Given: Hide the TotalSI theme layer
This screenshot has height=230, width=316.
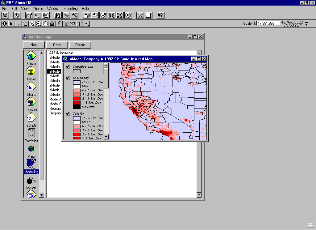Looking at the screenshot, I should 68,113.
